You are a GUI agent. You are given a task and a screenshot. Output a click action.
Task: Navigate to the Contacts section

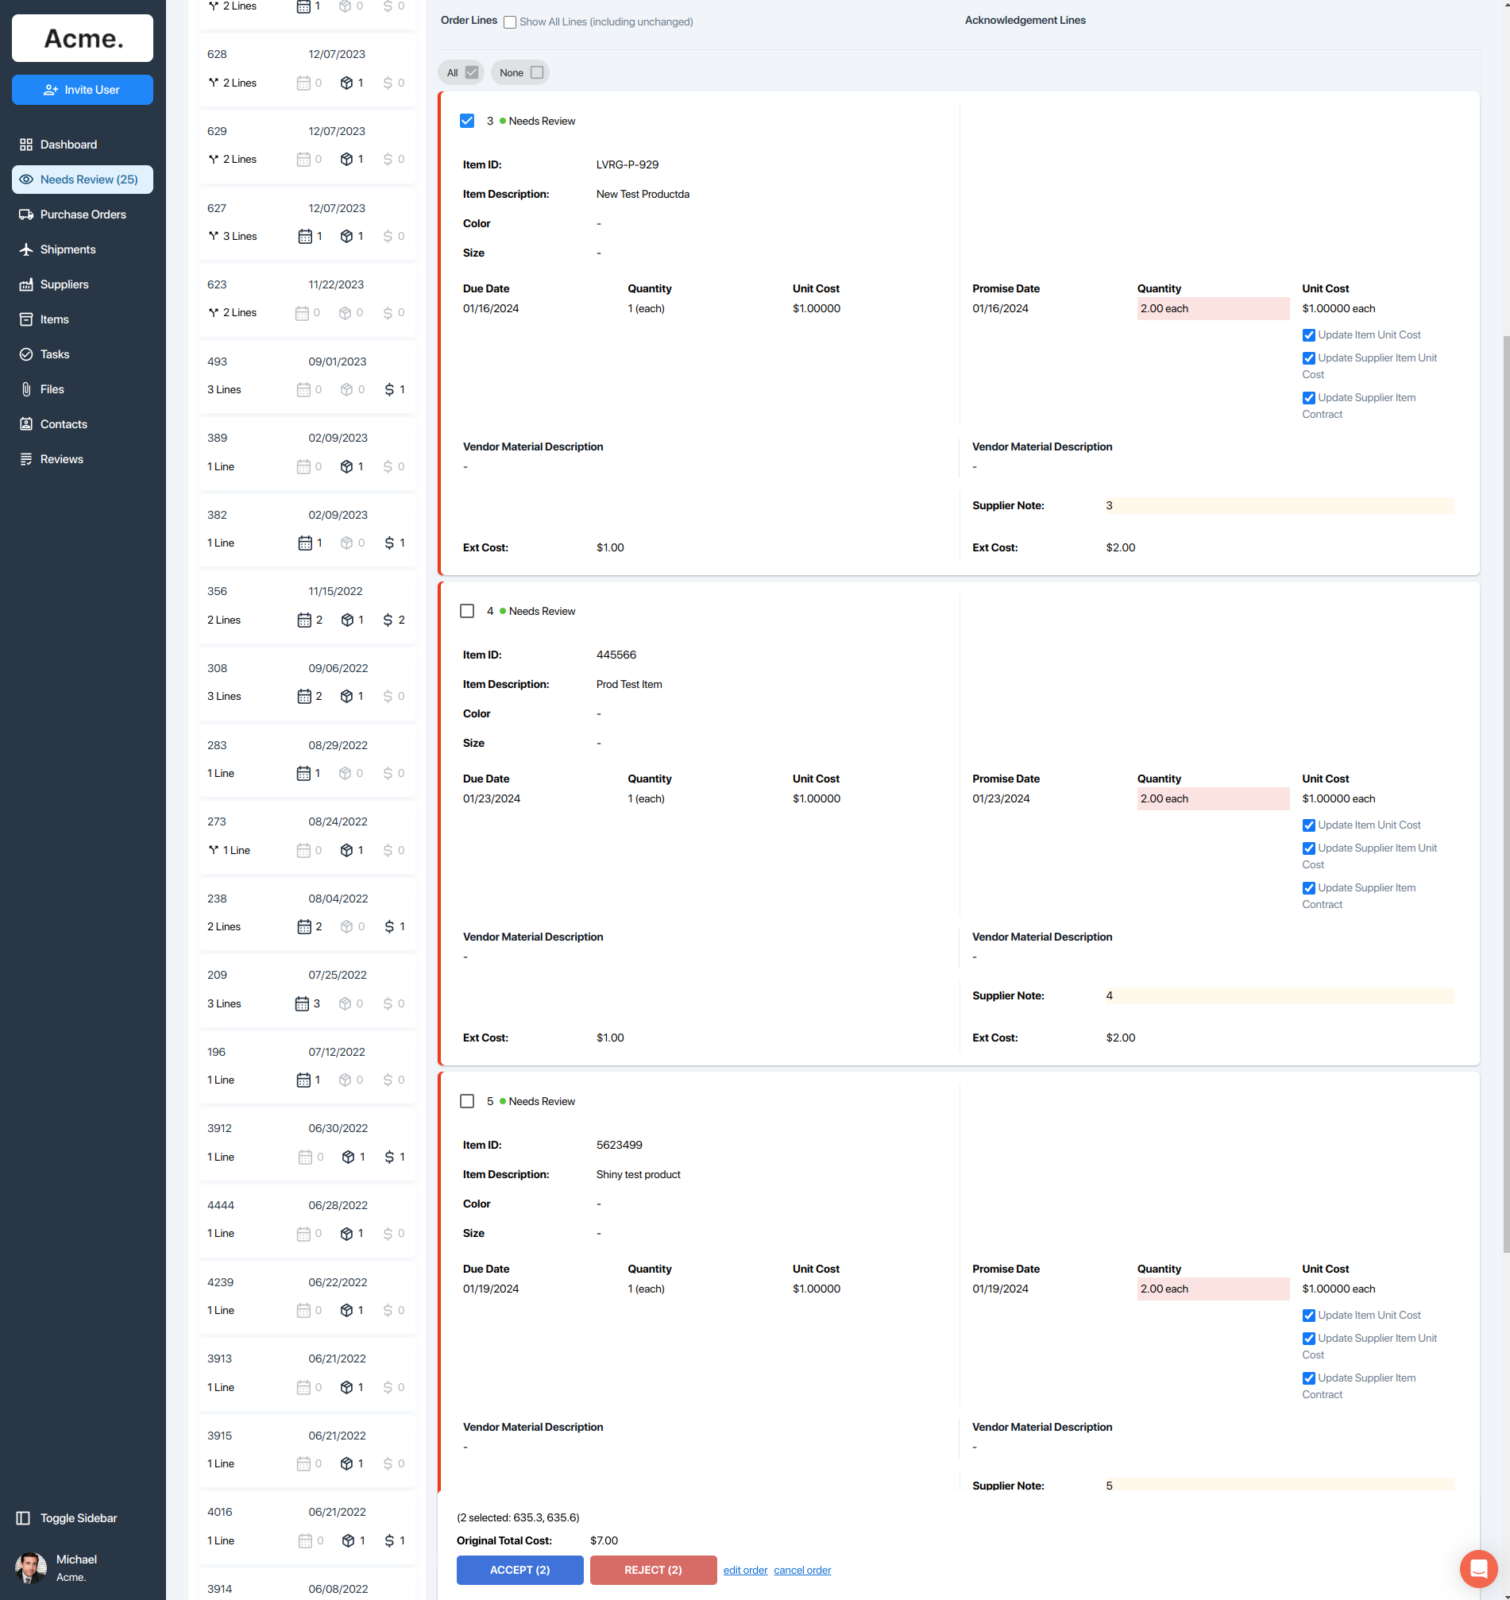(64, 423)
